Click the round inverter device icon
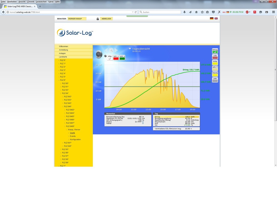 point(99,55)
